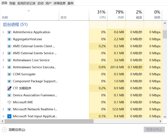Select the 后台进程 (51) group header
Image resolution: width=167 pixels, height=136 pixels.
click(15, 24)
